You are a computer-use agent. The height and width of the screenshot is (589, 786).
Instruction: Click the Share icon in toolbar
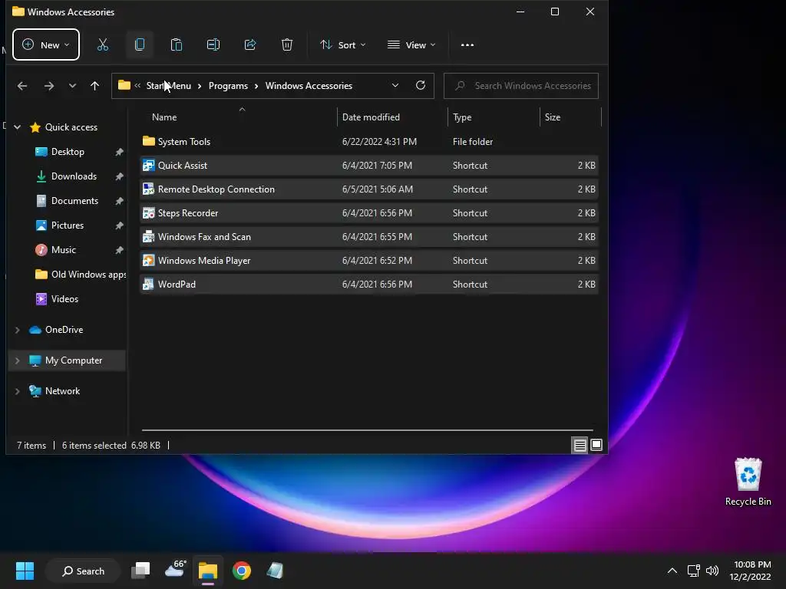pos(250,44)
